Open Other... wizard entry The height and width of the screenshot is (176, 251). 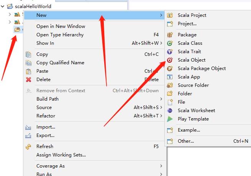[x=186, y=141]
